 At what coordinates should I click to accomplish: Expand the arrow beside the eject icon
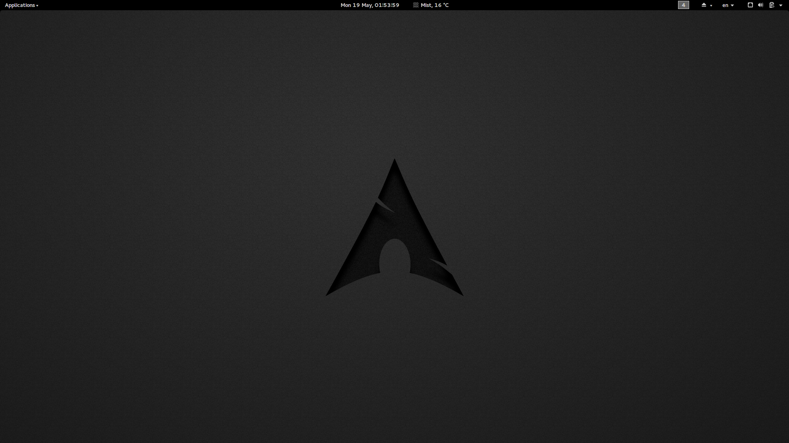(x=711, y=5)
